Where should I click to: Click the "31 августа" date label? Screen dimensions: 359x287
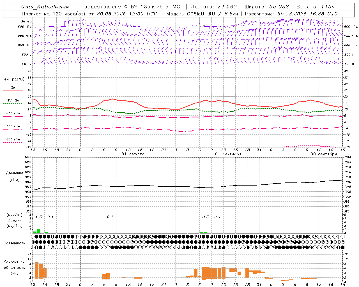coord(133,154)
